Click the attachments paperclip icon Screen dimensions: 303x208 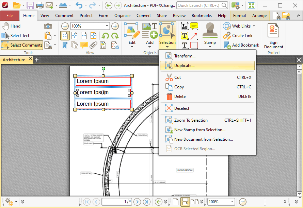coord(93,45)
